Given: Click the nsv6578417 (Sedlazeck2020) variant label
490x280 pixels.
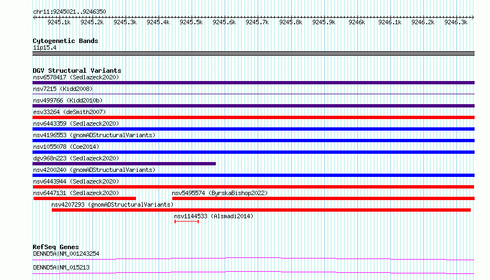Looking at the screenshot, I should [x=76, y=77].
